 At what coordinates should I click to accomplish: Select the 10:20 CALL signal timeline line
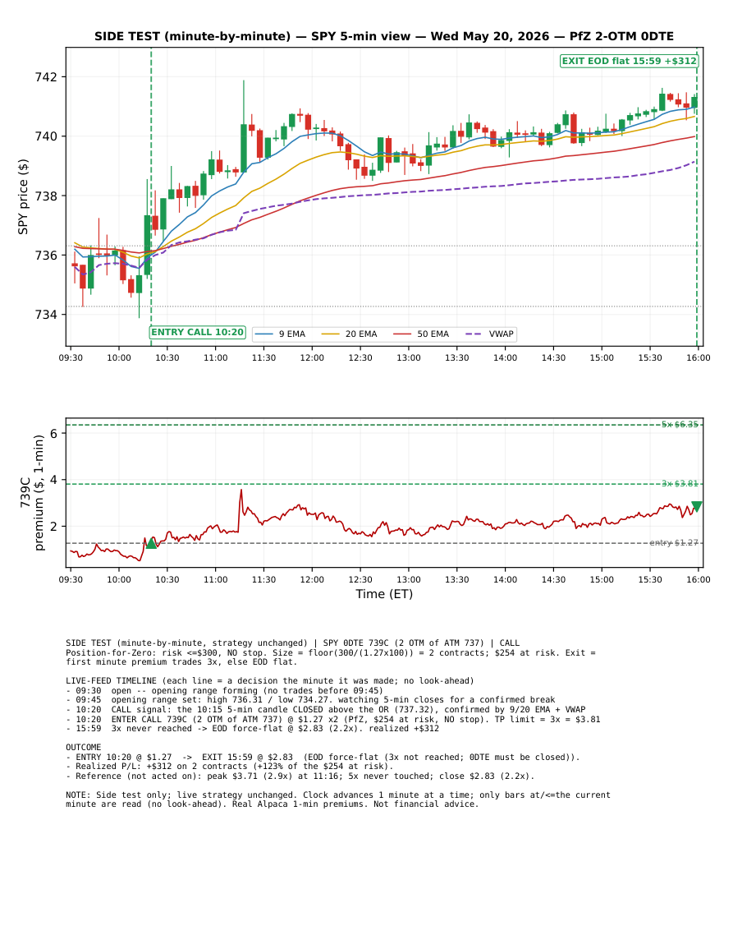[x=325, y=709]
